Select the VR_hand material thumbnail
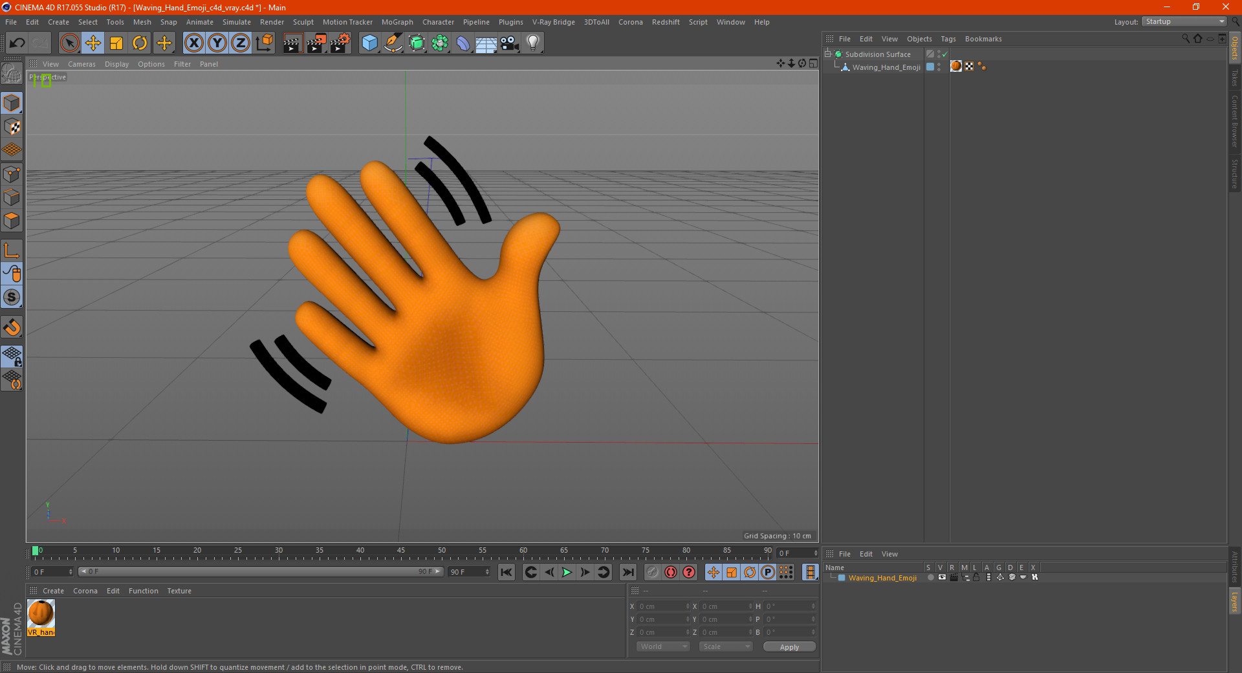The height and width of the screenshot is (673, 1242). (41, 618)
